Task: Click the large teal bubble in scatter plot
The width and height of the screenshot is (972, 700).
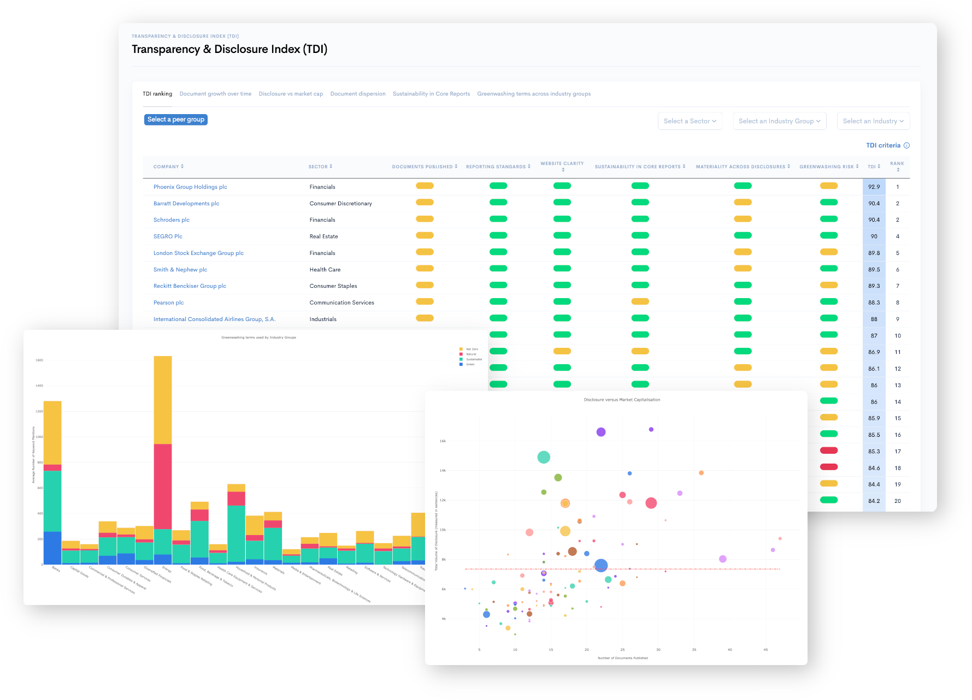Action: tap(544, 457)
